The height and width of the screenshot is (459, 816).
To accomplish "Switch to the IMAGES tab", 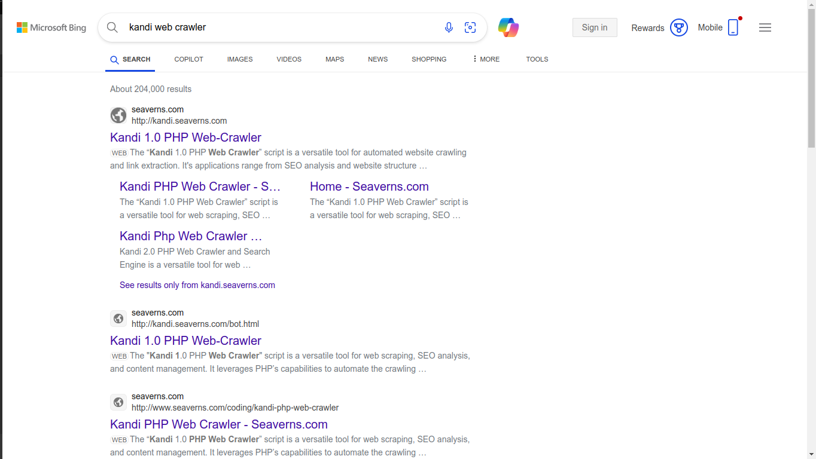I will [x=240, y=59].
